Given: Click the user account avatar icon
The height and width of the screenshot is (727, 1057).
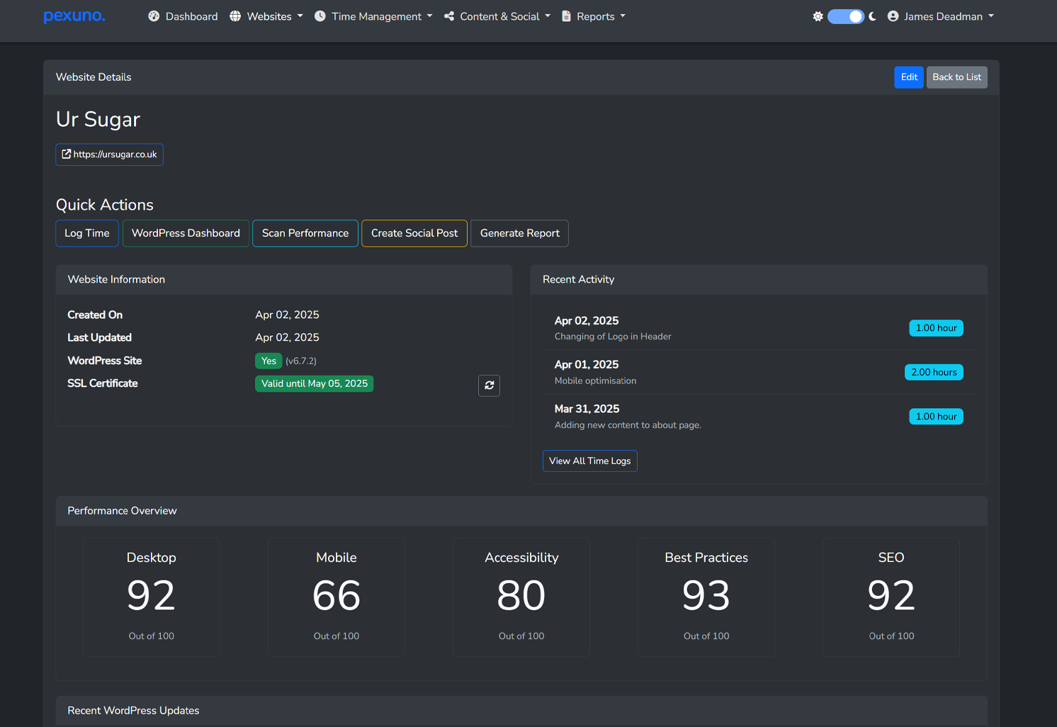Looking at the screenshot, I should [893, 16].
